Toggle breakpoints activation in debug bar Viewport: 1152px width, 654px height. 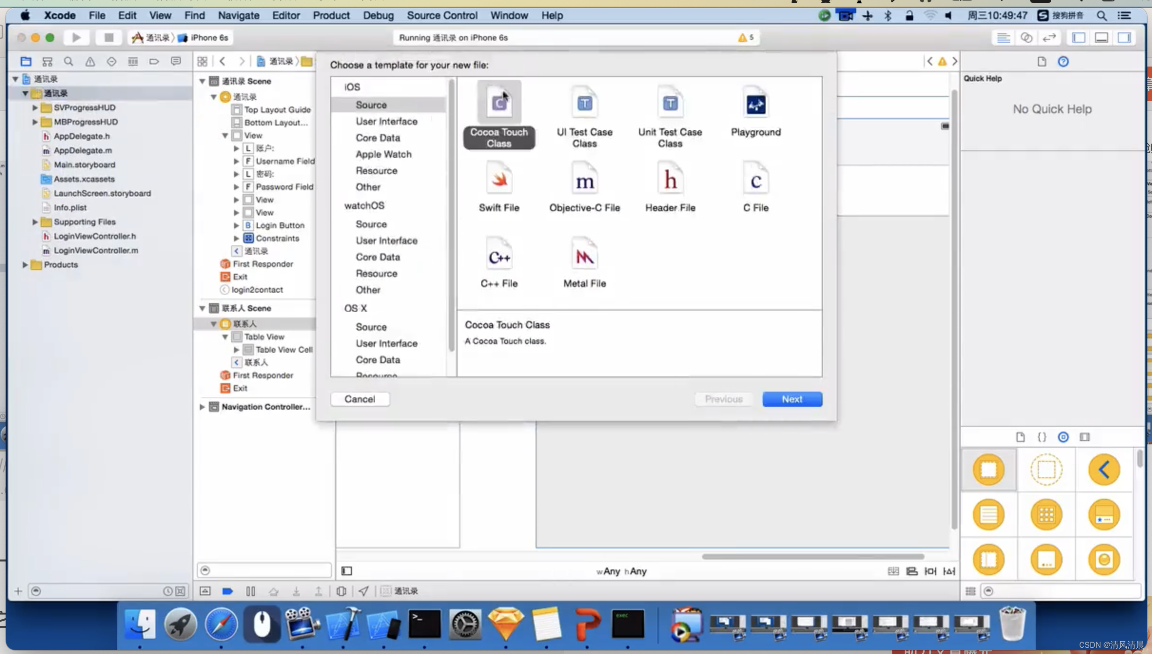tap(227, 591)
